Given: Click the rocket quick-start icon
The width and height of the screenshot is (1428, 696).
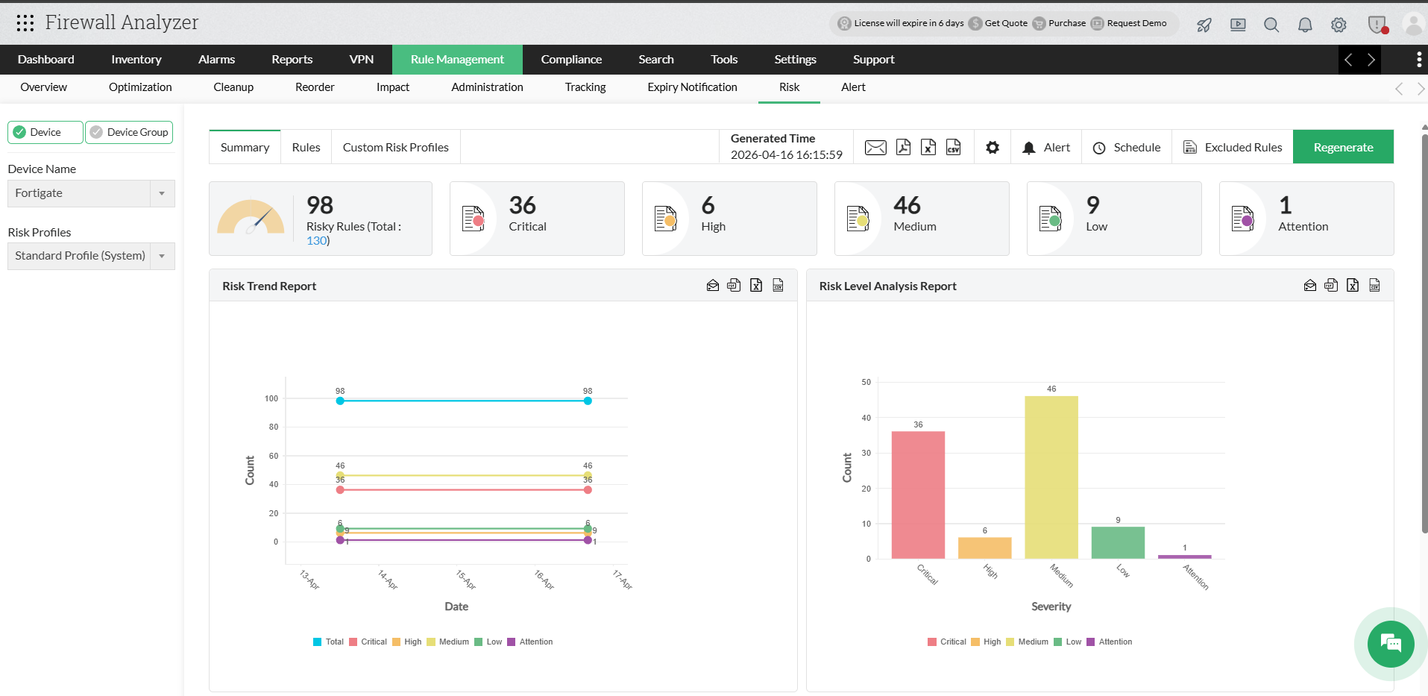Looking at the screenshot, I should pyautogui.click(x=1204, y=25).
